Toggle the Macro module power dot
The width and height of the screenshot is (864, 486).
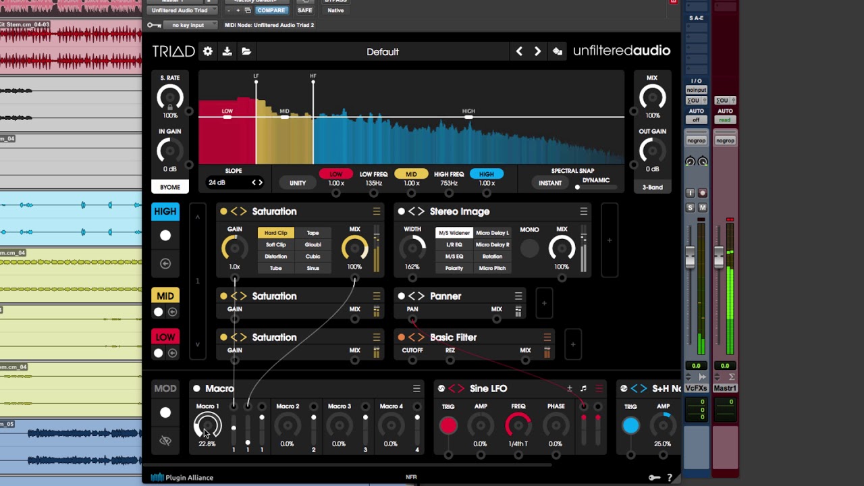(x=196, y=388)
